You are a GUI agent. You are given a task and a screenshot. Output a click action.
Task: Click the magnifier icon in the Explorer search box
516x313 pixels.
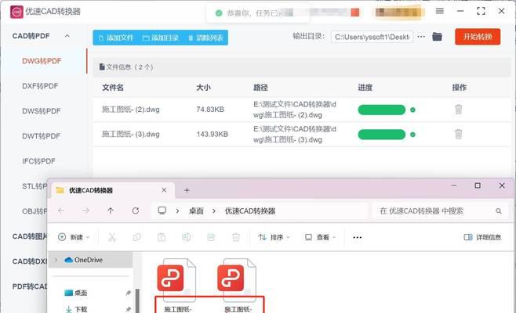coord(499,210)
